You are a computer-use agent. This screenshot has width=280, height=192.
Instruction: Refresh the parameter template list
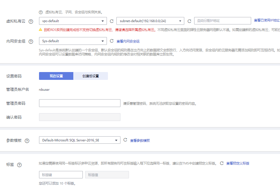coord(125,140)
